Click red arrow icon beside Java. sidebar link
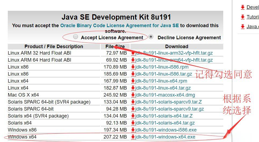Viewport: 259px width, 142px height. [243, 26]
